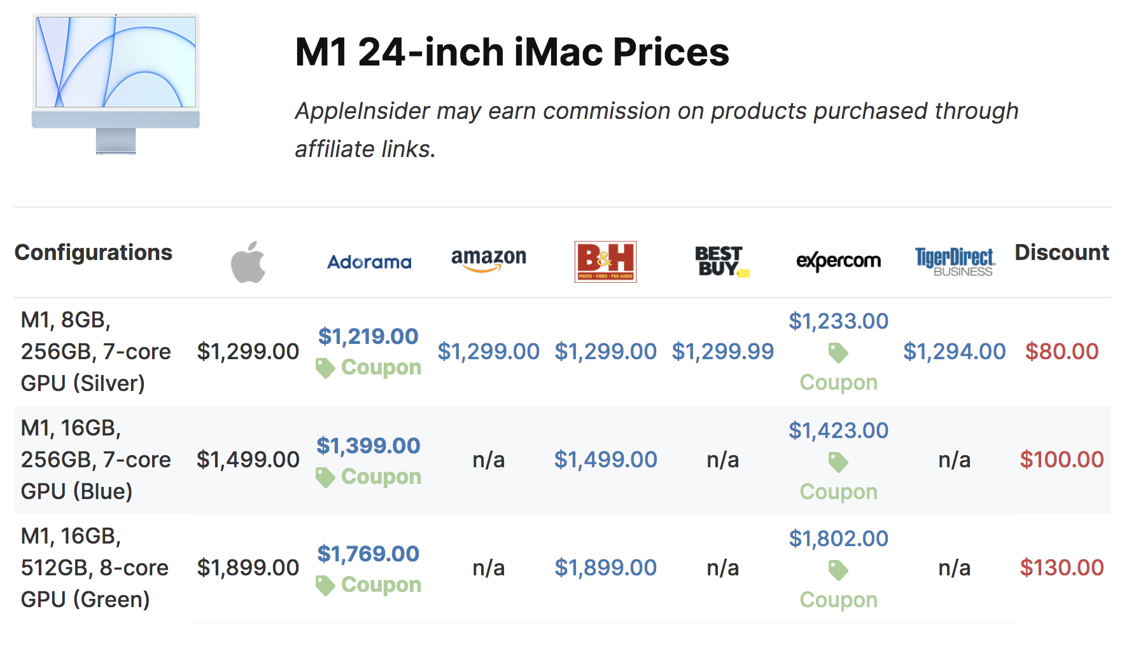1143x665 pixels.
Task: Click the Best Buy logo
Action: [x=722, y=261]
